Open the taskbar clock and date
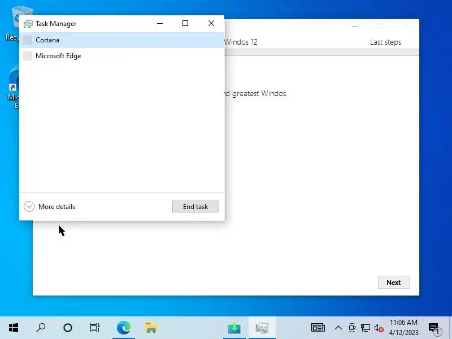452x339 pixels. [403, 328]
